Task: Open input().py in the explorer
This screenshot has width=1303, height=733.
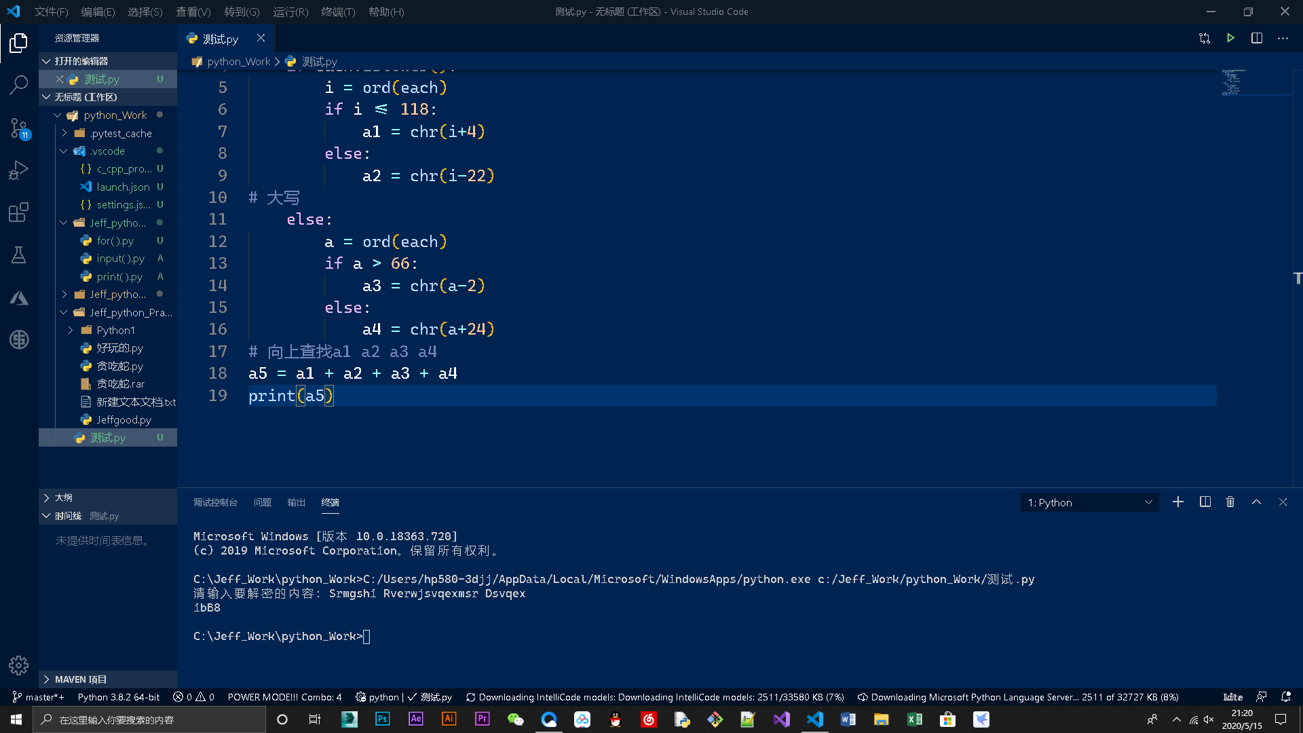Action: coord(120,259)
